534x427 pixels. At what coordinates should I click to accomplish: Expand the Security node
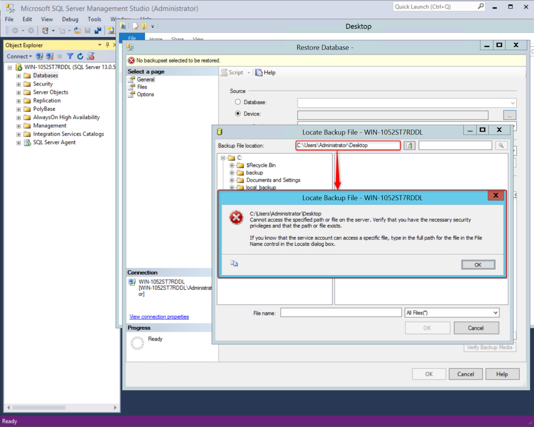pyautogui.click(x=19, y=84)
